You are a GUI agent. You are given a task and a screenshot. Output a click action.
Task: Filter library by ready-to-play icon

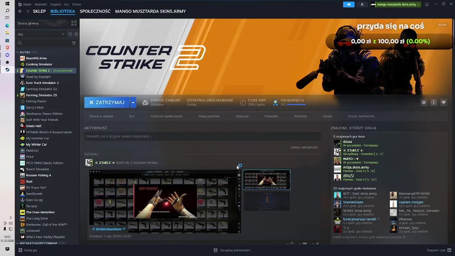pyautogui.click(x=76, y=34)
